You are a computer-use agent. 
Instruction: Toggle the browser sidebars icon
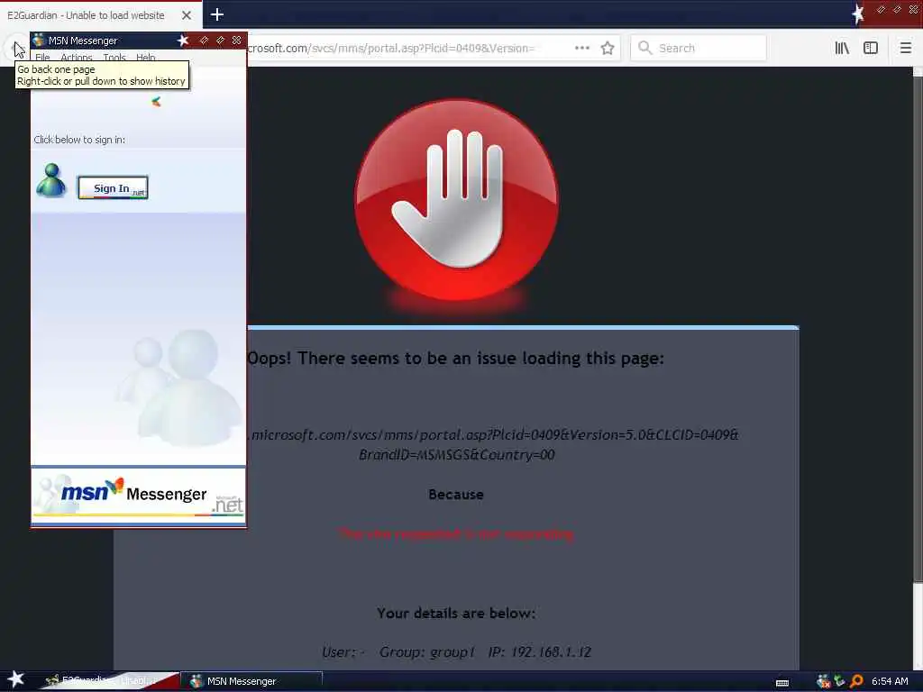871,48
